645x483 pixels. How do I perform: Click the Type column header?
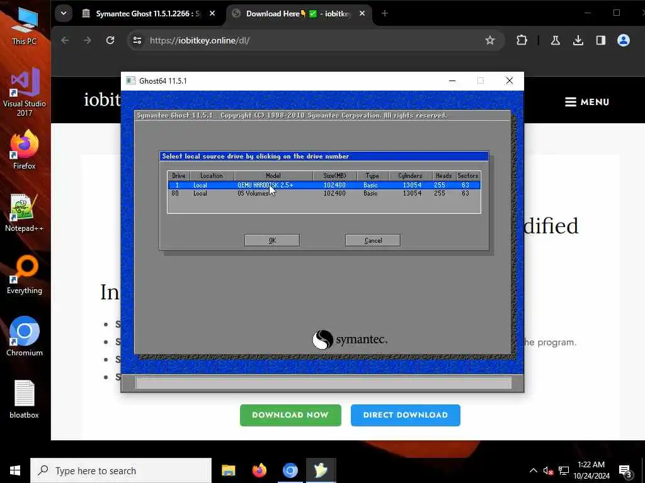[372, 176]
